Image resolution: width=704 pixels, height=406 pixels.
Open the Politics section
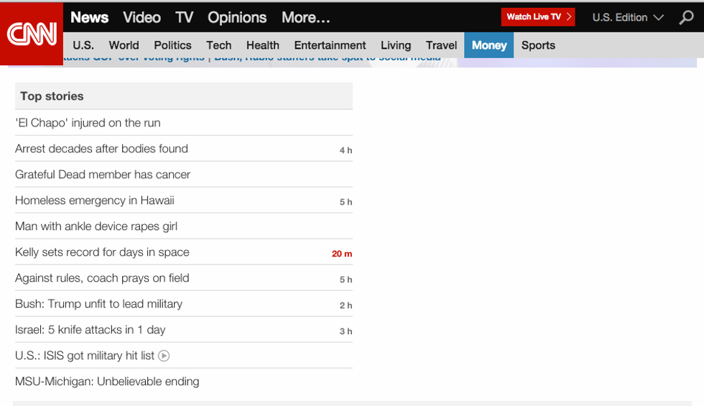[x=172, y=45]
